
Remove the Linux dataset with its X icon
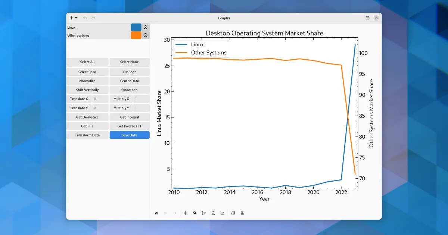[146, 27]
